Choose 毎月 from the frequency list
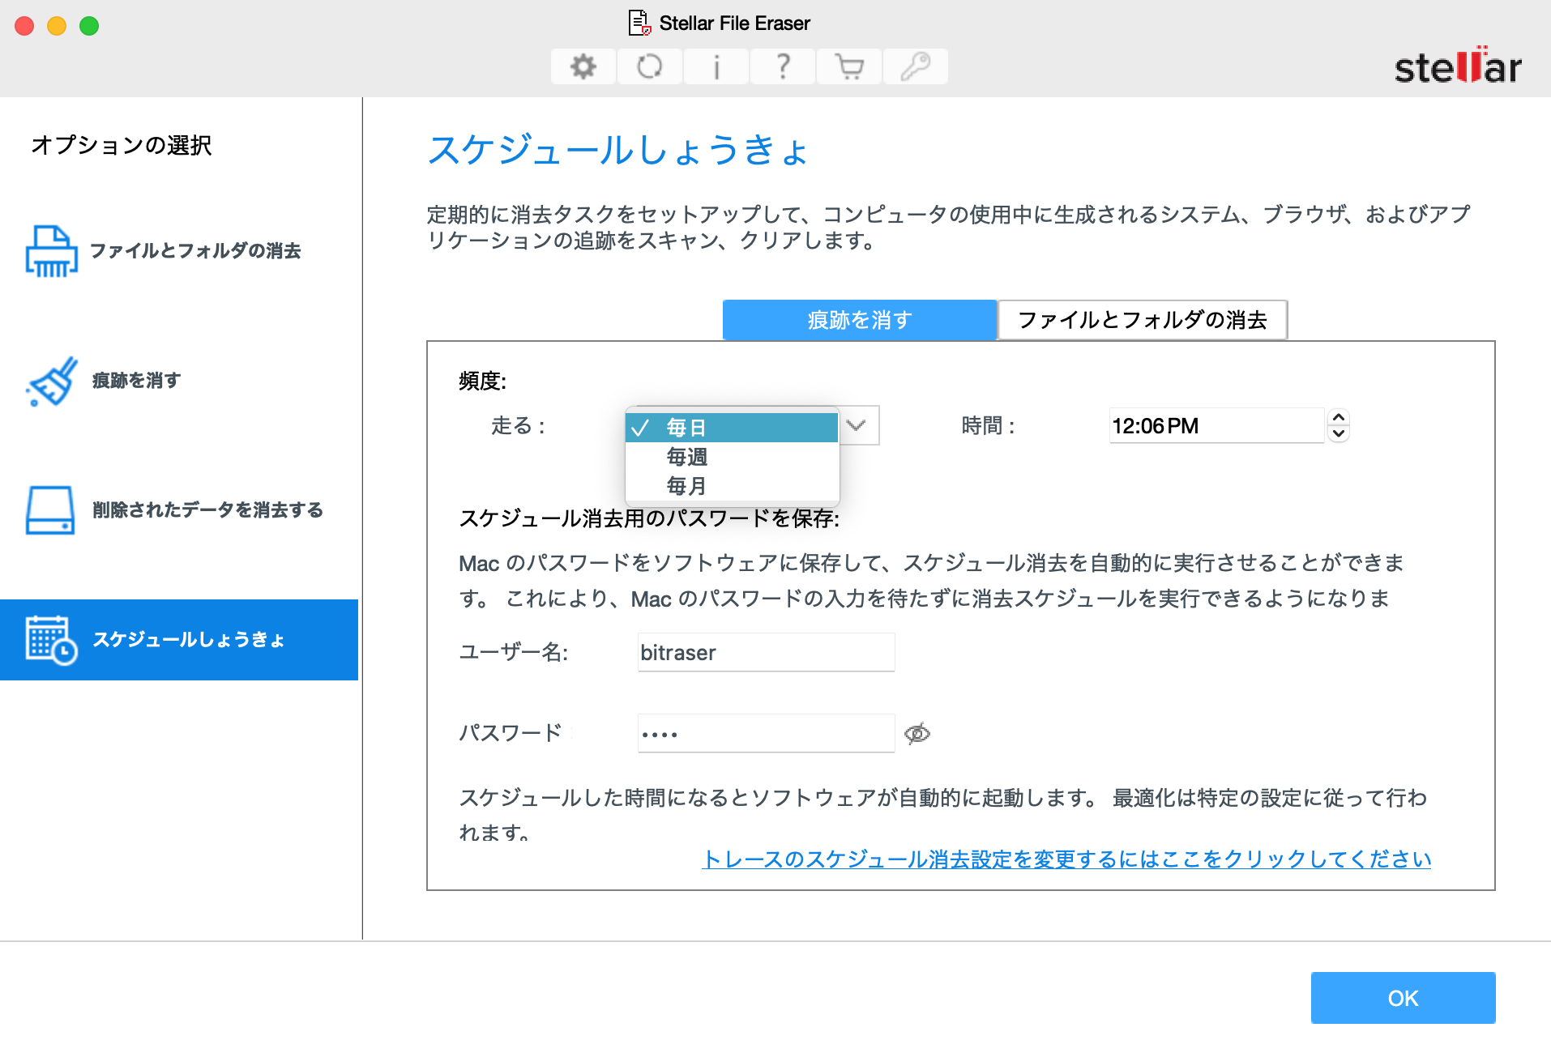 (x=732, y=486)
